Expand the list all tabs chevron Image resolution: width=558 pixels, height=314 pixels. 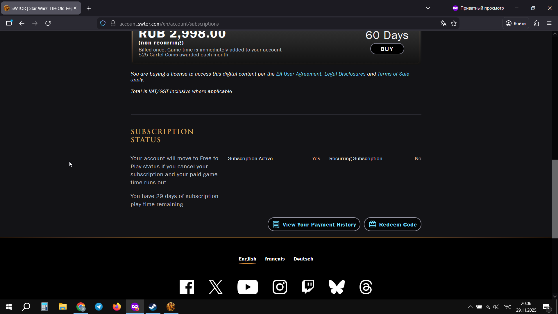click(x=428, y=8)
